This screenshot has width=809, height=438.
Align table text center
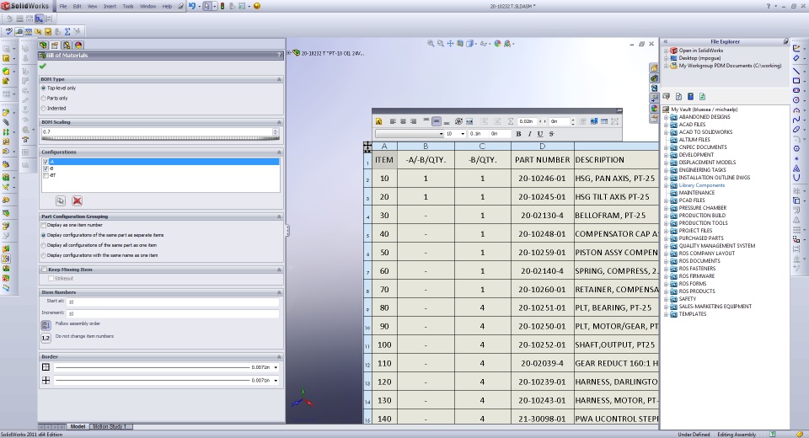click(403, 122)
